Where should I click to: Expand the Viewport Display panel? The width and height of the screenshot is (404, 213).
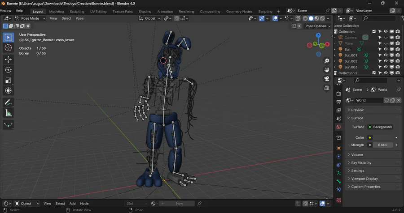[373, 179]
